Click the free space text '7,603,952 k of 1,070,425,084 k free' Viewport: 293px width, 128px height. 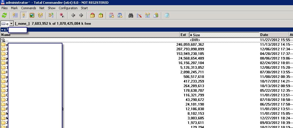(61, 24)
